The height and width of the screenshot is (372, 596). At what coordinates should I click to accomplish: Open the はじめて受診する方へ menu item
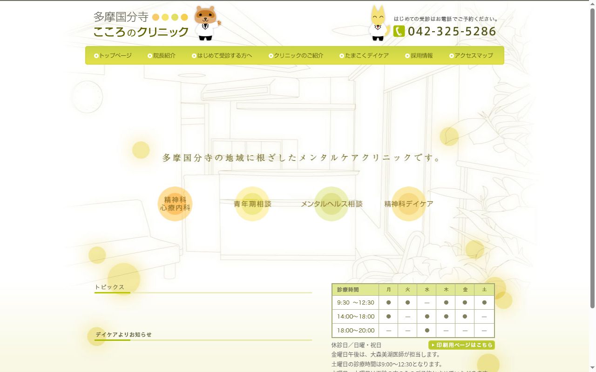point(222,55)
